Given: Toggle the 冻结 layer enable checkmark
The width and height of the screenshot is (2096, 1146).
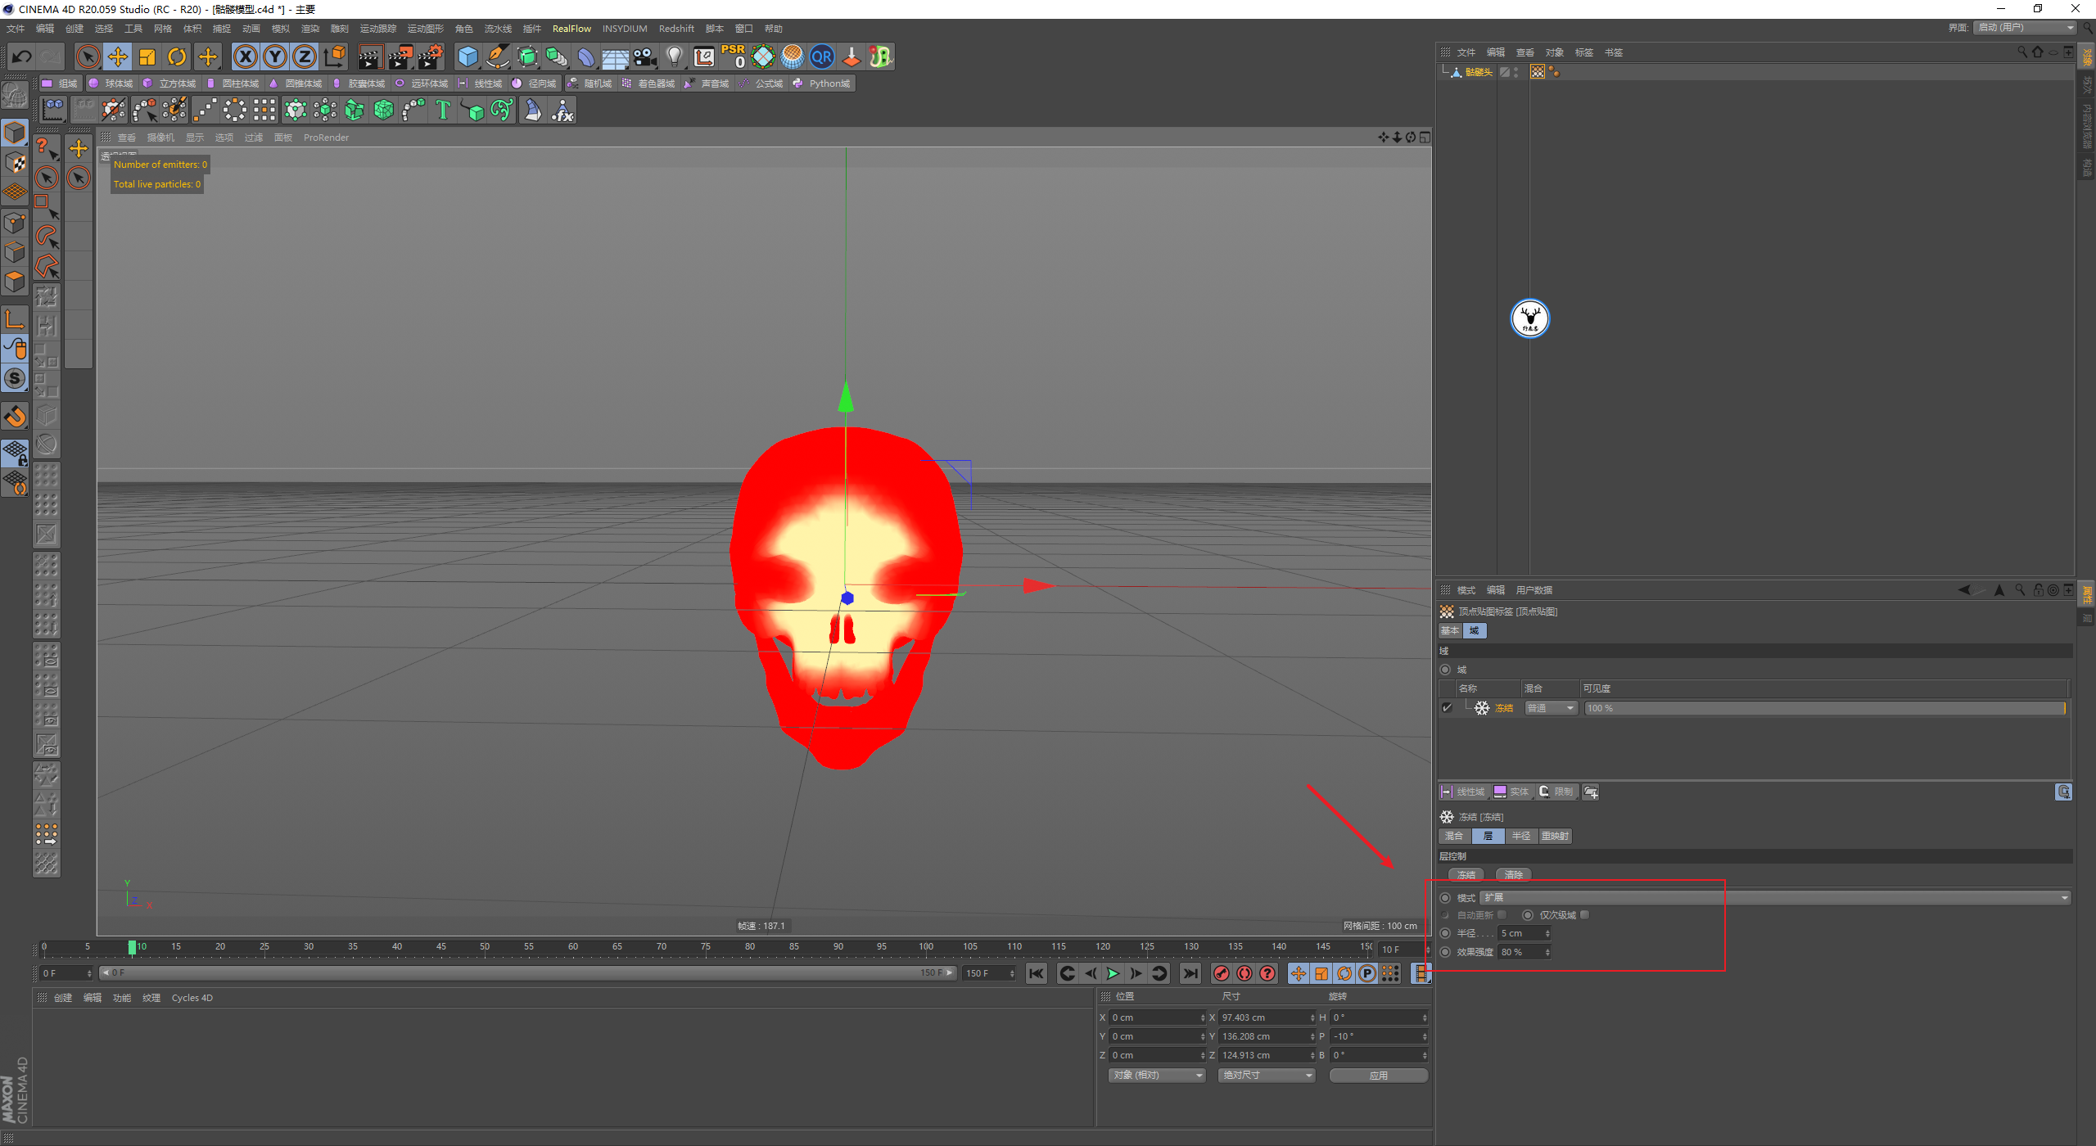Looking at the screenshot, I should (x=1447, y=708).
